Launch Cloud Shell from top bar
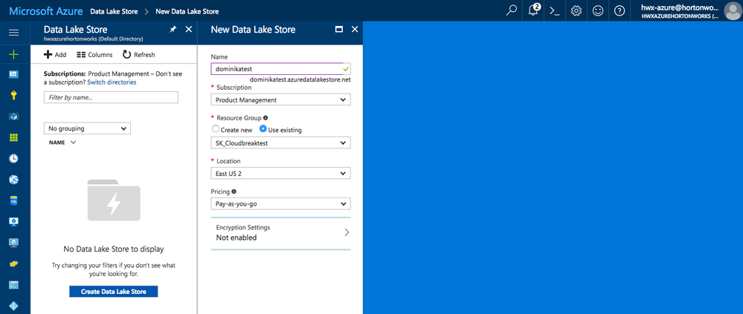 [x=554, y=10]
